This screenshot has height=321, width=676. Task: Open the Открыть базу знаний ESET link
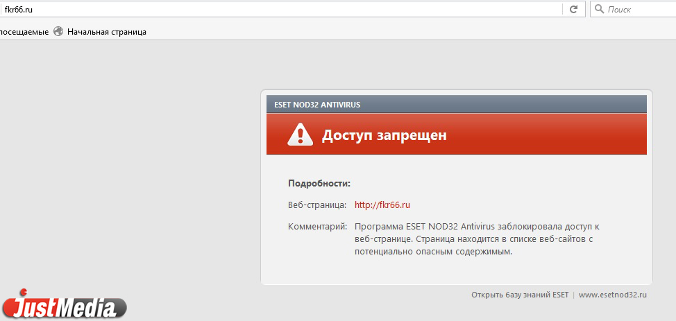pos(520,295)
